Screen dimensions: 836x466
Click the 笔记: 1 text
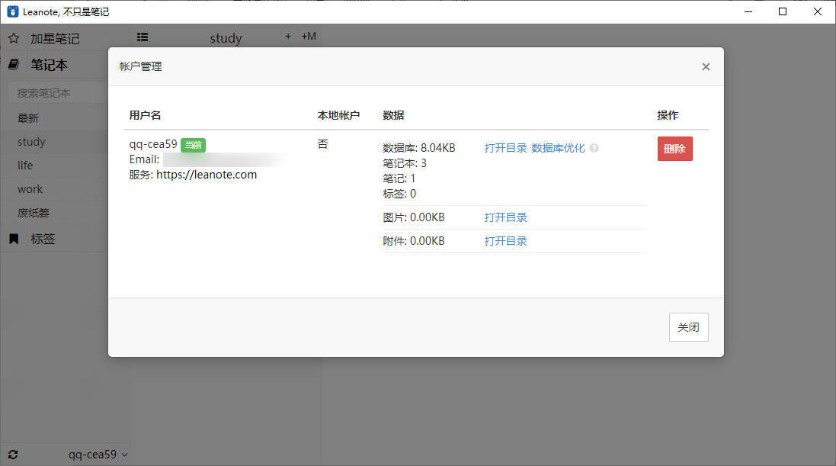(x=399, y=178)
